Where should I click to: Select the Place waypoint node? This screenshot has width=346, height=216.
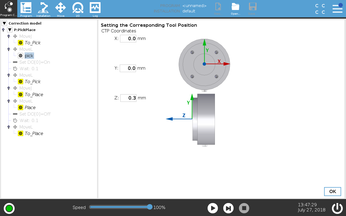[30, 107]
